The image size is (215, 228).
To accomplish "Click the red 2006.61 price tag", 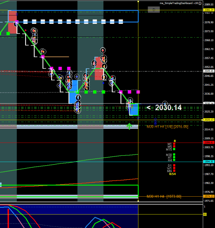I will click(209, 143).
